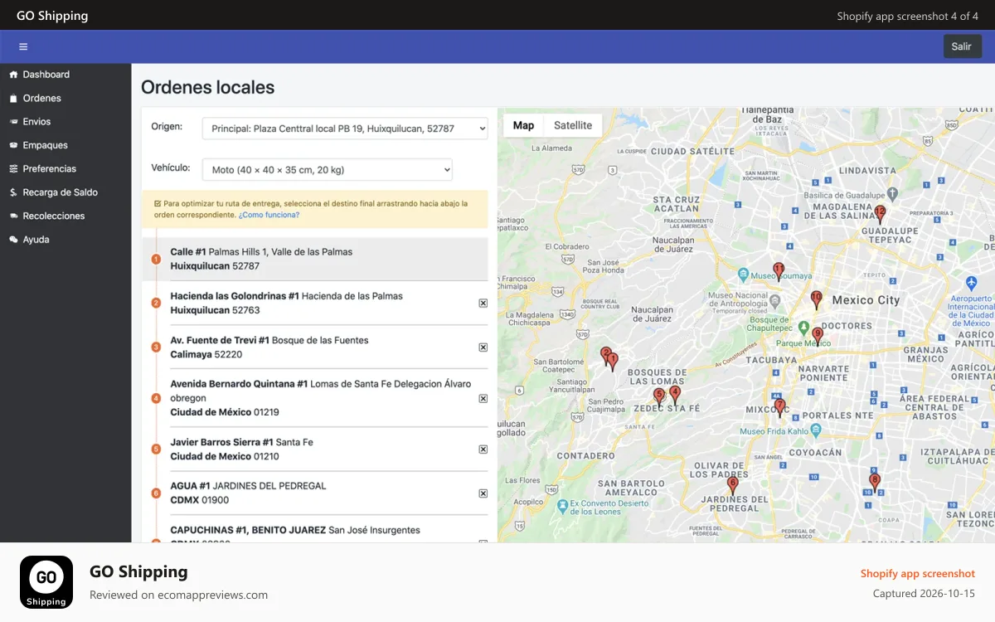Click map pin 8 in the southeast

874,482
